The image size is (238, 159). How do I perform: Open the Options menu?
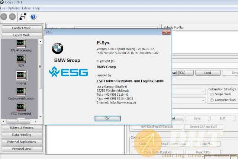[x=13, y=8]
